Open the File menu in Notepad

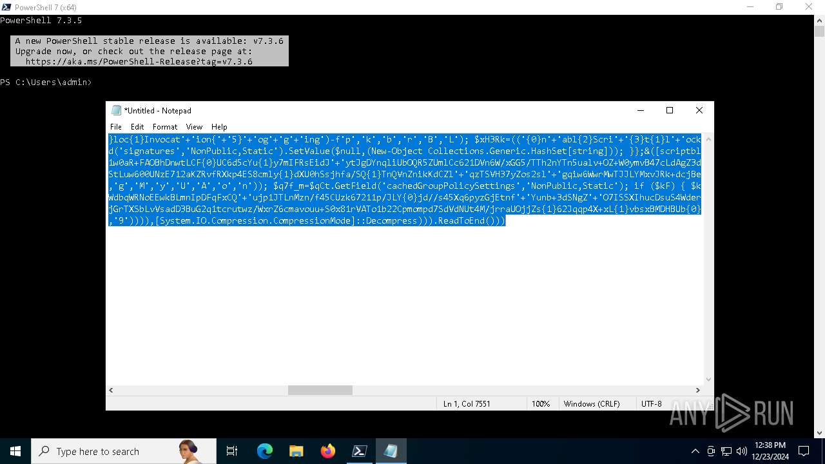(x=116, y=127)
